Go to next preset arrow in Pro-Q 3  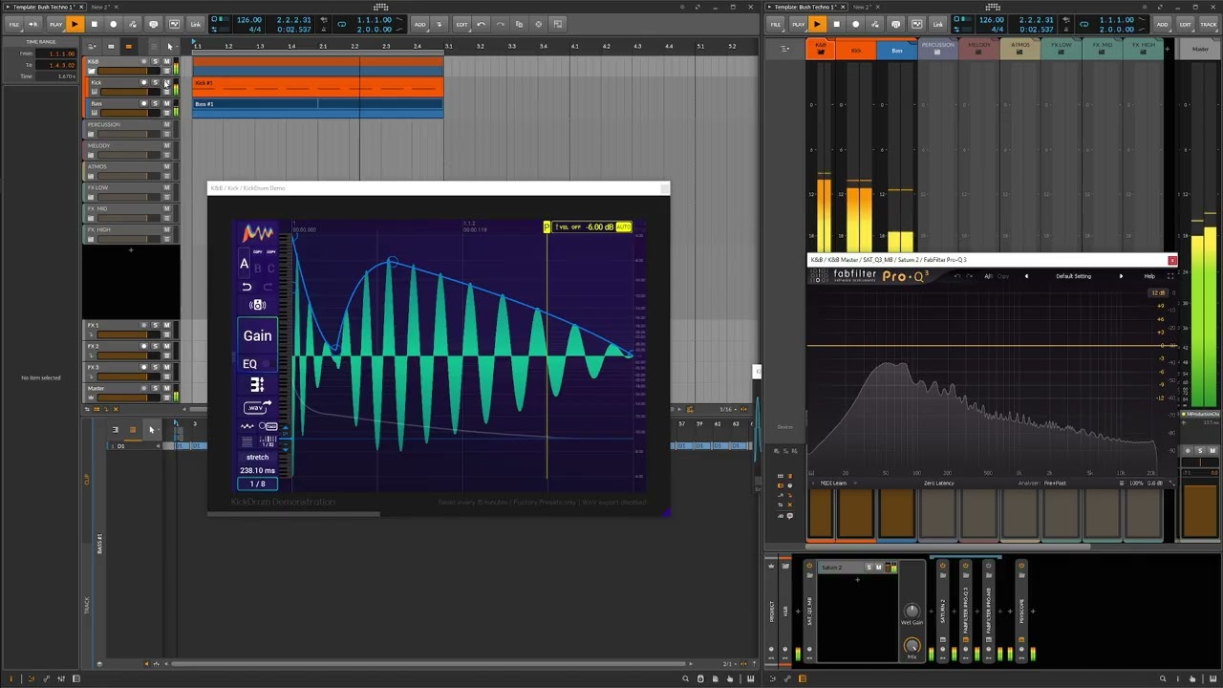pyautogui.click(x=1122, y=276)
